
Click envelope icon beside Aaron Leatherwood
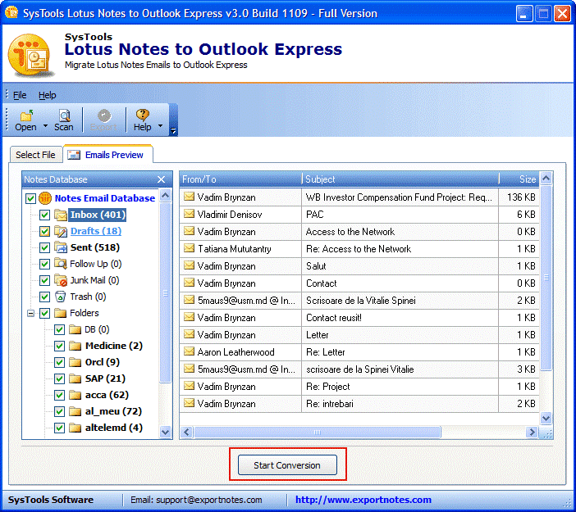(189, 352)
